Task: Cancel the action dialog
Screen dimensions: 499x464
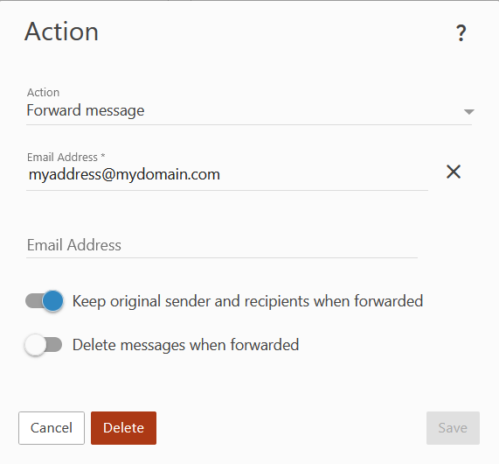Action: (x=52, y=428)
